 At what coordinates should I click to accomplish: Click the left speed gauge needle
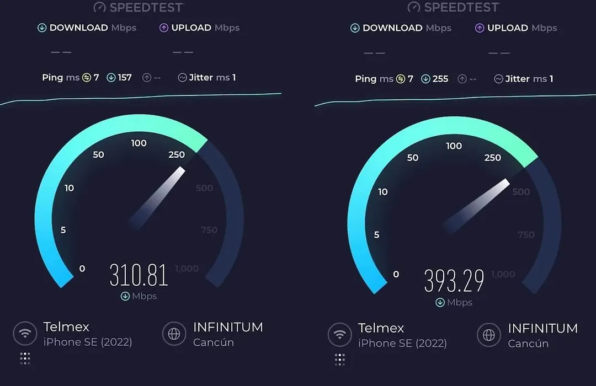[x=157, y=198]
